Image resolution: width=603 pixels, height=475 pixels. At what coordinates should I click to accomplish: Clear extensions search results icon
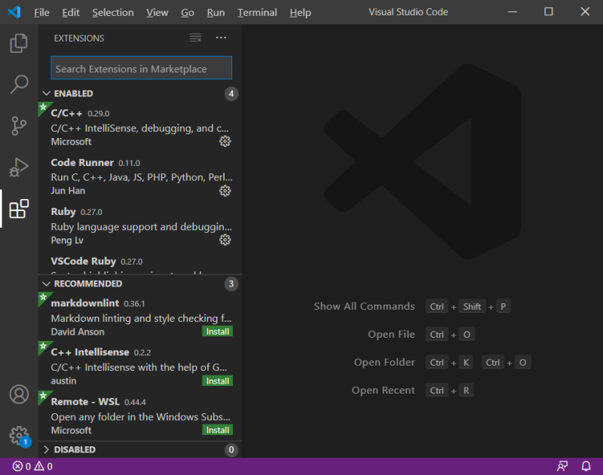tap(196, 38)
